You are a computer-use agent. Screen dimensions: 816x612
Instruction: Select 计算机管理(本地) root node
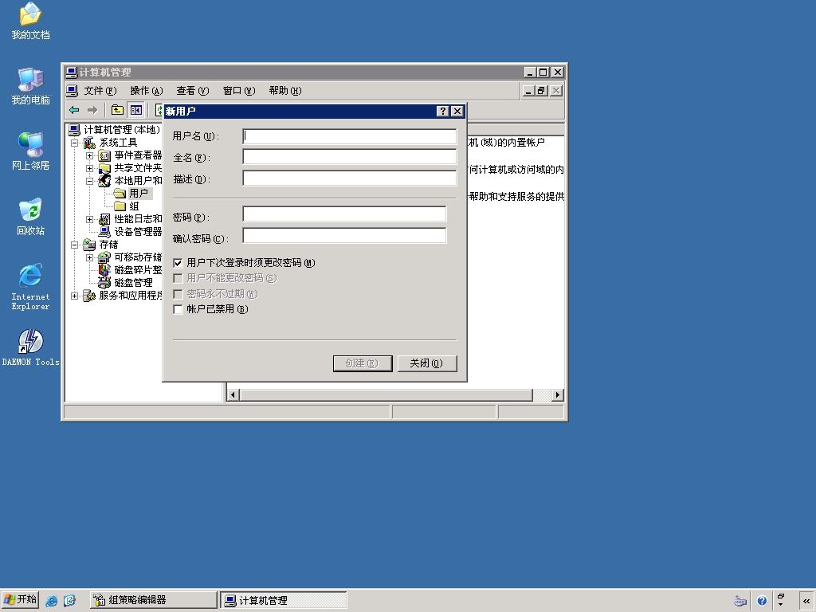click(x=122, y=130)
